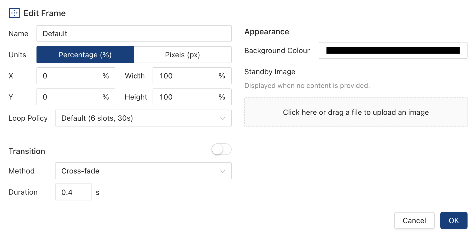Open the Loop Policy dropdown
The image size is (476, 235).
138,118
